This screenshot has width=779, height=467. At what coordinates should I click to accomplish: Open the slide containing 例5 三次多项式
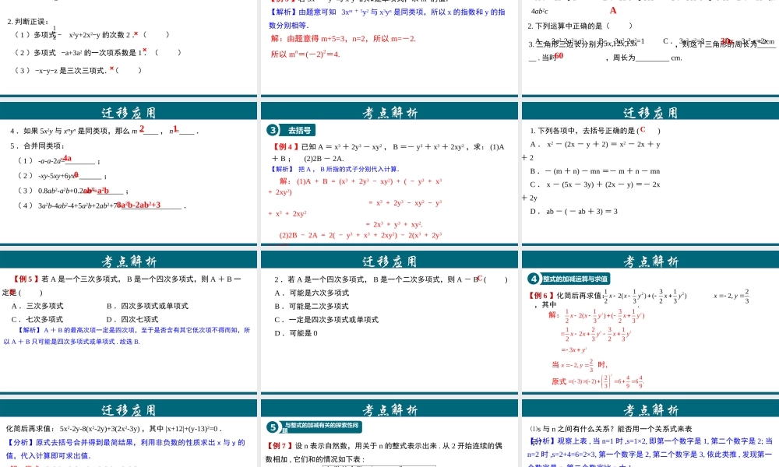point(129,321)
